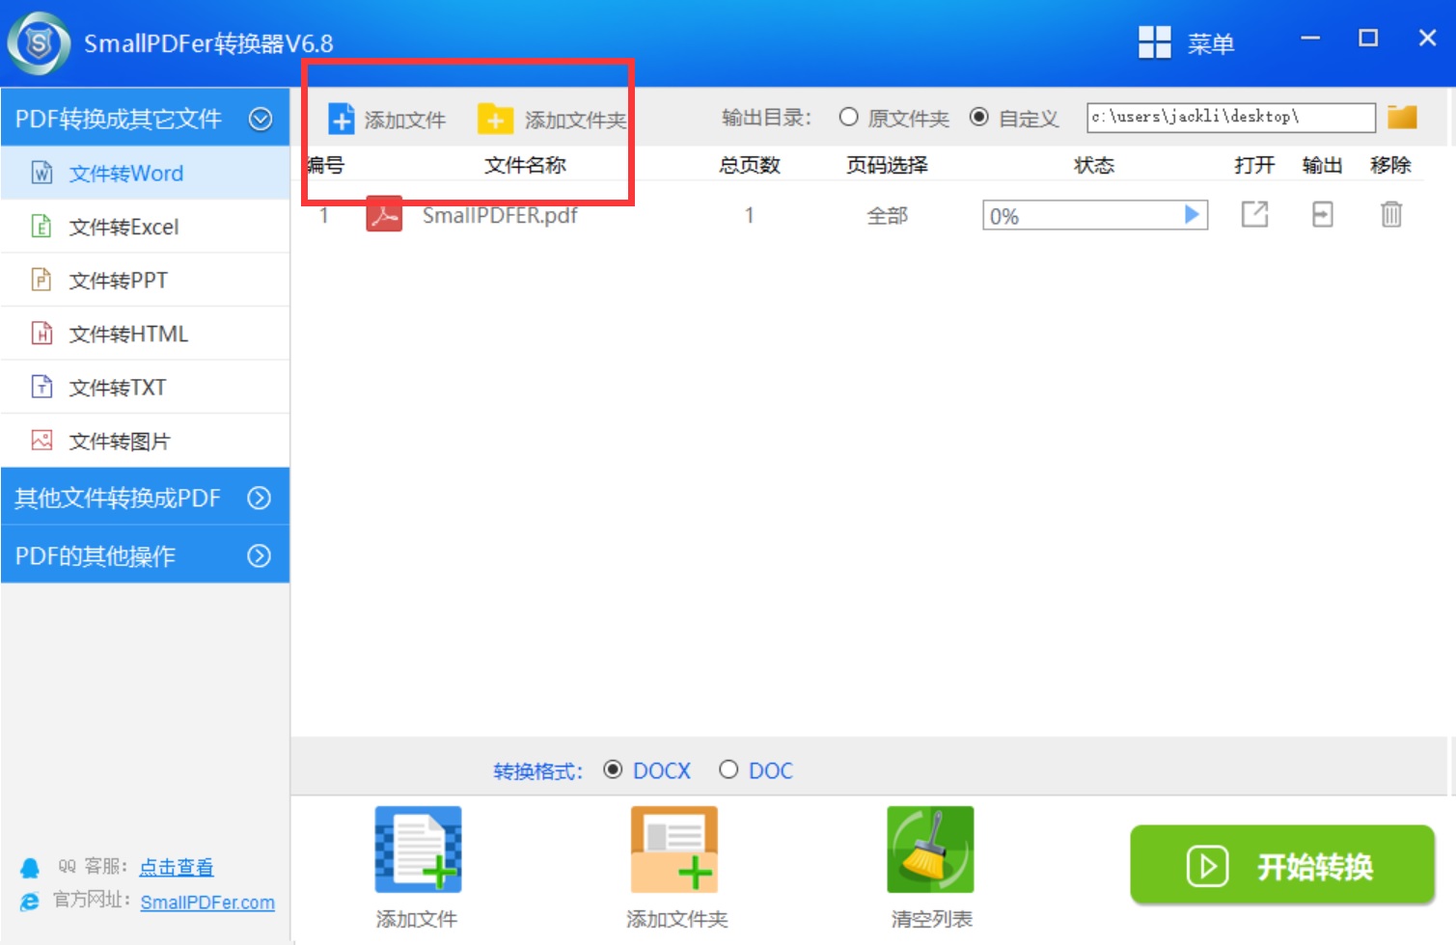Select the SmallPDFER.pdf file name
Image resolution: width=1456 pixels, height=945 pixels.
(x=500, y=215)
